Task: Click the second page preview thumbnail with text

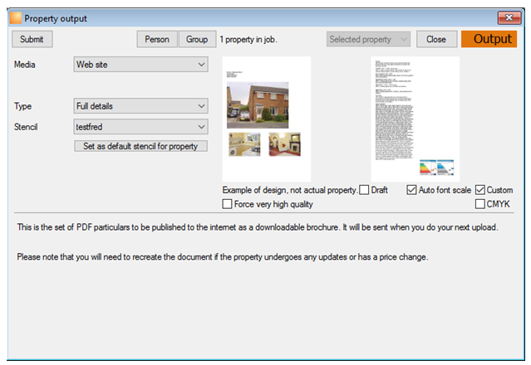Action: [x=415, y=119]
